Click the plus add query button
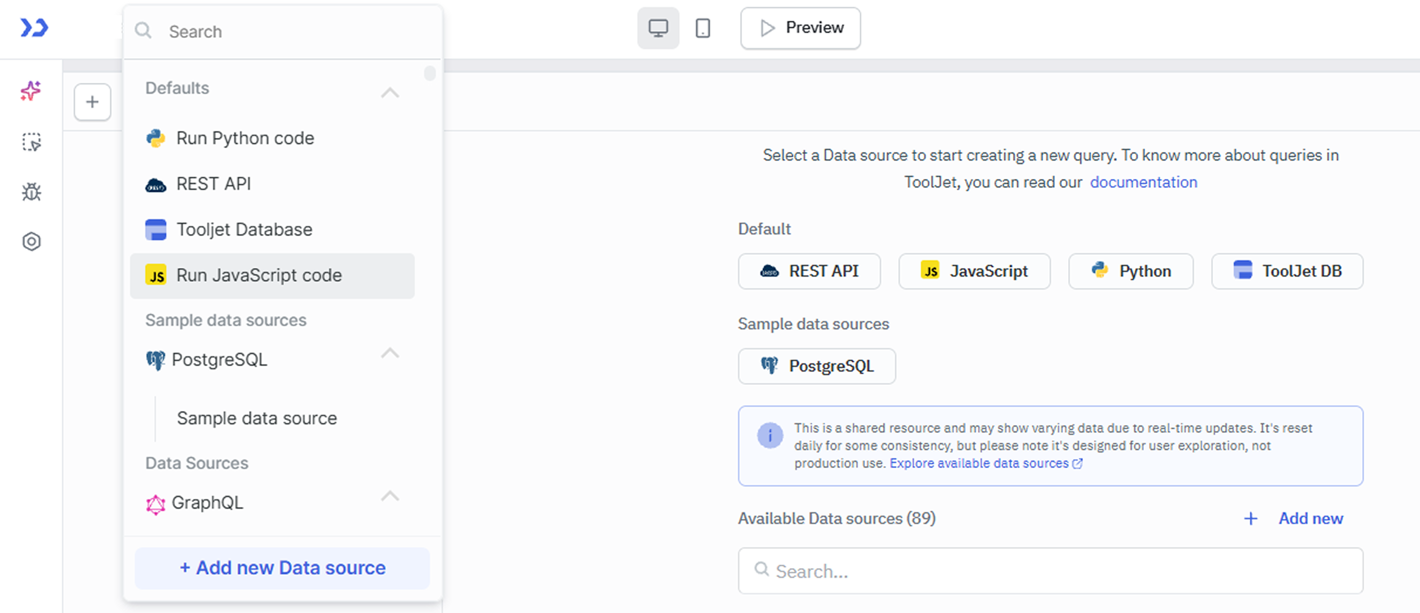This screenshot has height=613, width=1420. click(x=93, y=102)
